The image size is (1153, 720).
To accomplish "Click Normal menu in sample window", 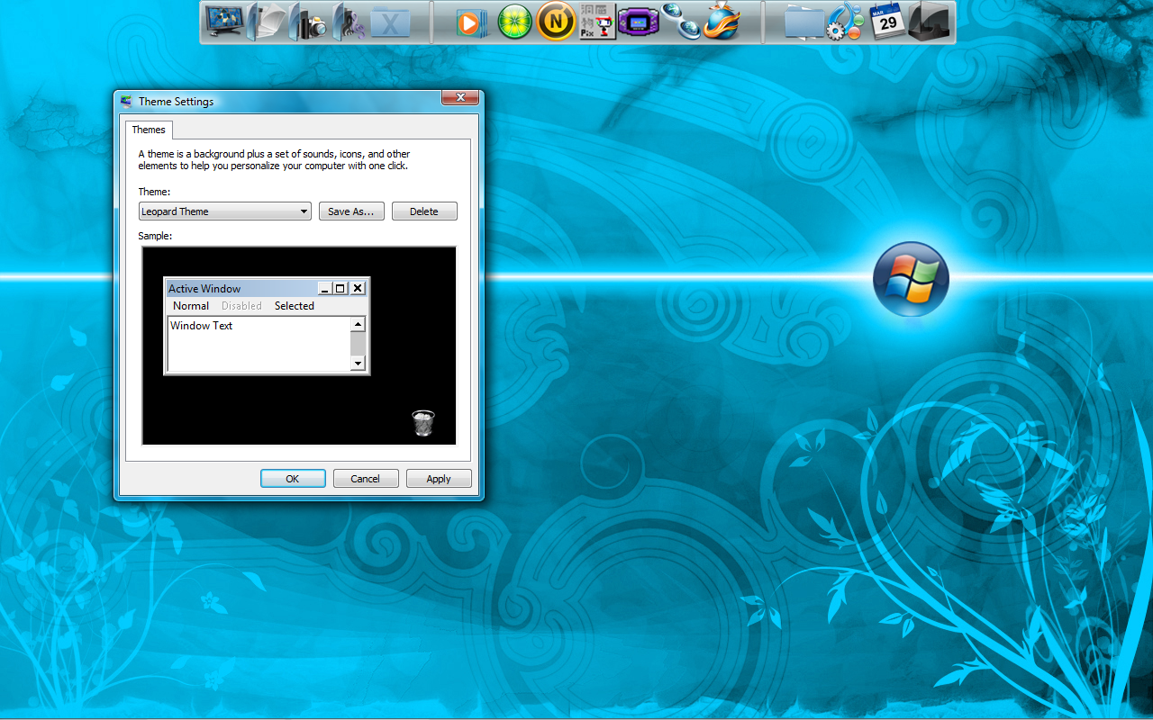I will pos(191,306).
